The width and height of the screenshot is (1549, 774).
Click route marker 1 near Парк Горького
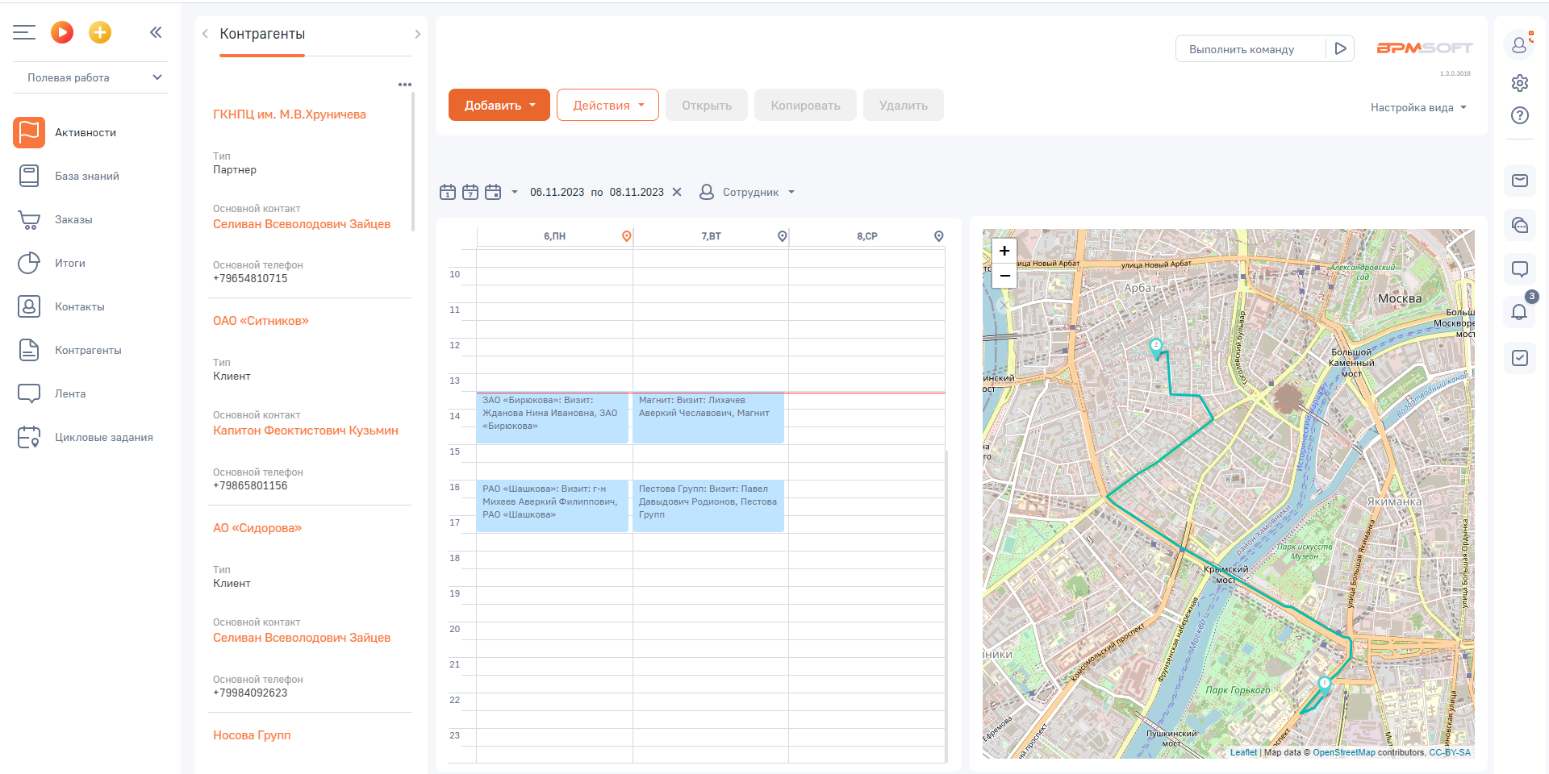click(x=1324, y=685)
